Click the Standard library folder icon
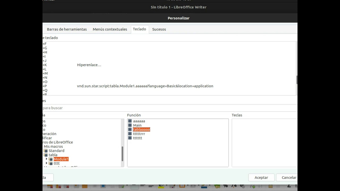This screenshot has height=191, width=340. (x=46, y=151)
